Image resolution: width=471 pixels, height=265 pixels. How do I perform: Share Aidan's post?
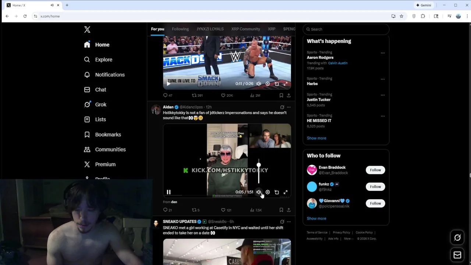pos(289,210)
